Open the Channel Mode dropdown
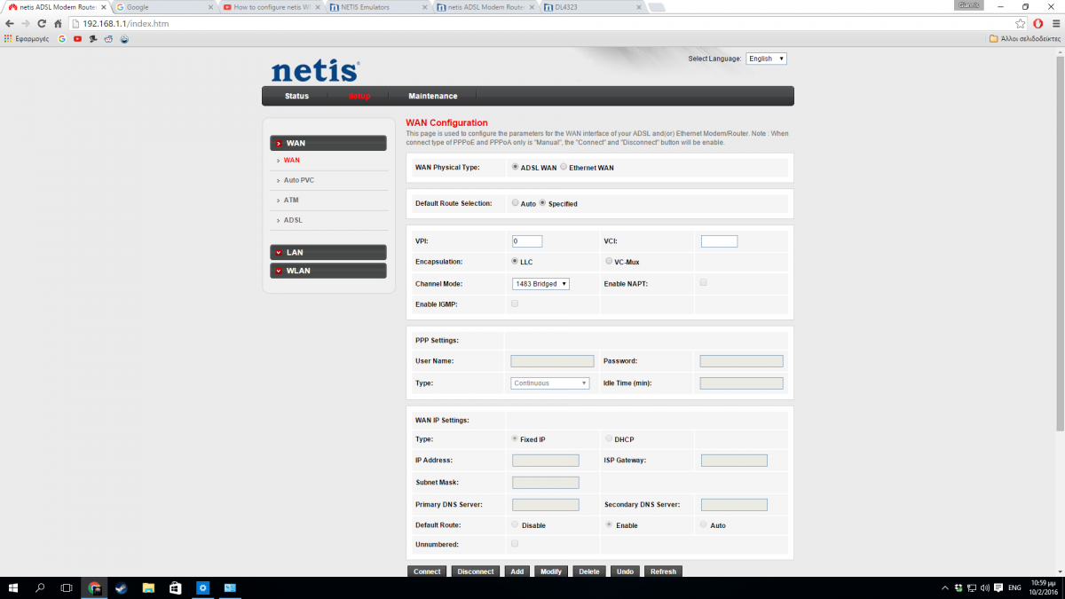The width and height of the screenshot is (1065, 599). [x=540, y=284]
